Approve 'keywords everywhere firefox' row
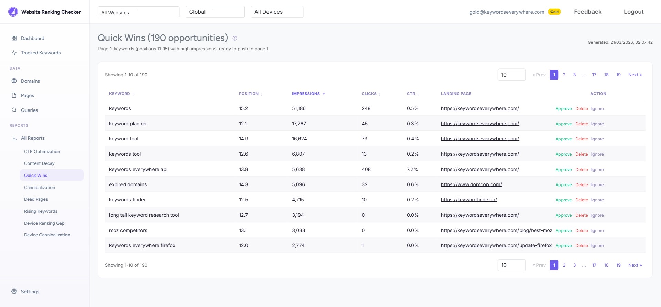Image resolution: width=661 pixels, height=307 pixels. pyautogui.click(x=564, y=246)
